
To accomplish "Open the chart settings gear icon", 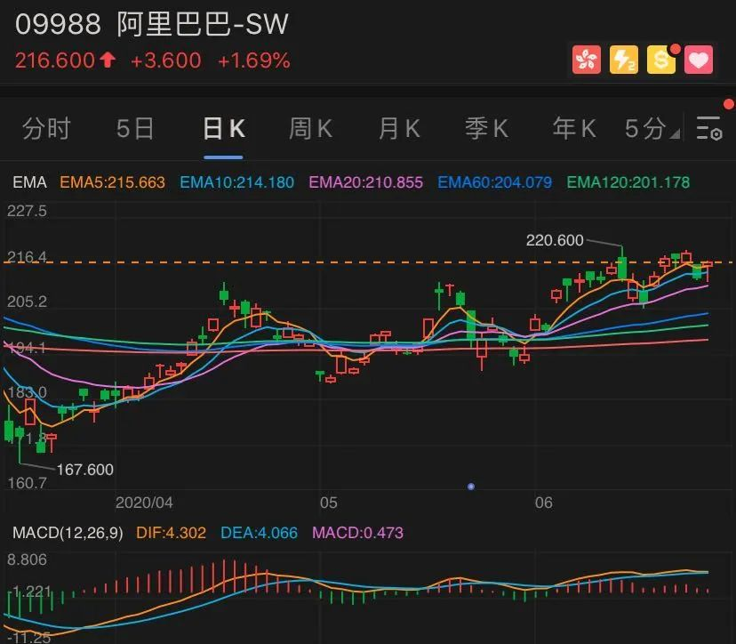I will [x=709, y=128].
